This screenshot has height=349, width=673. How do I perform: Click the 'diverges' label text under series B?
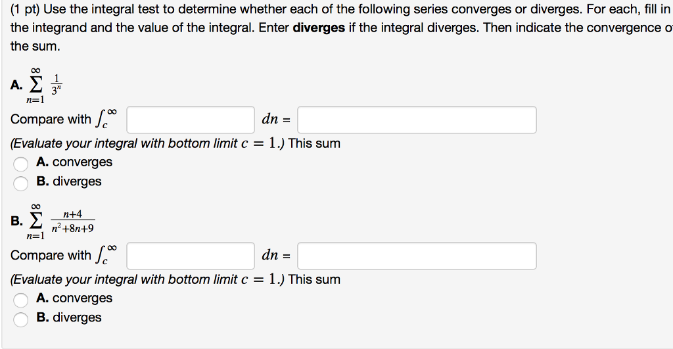tap(78, 317)
